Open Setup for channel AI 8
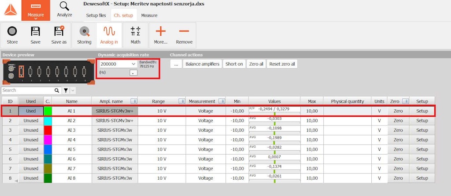 coord(422,178)
